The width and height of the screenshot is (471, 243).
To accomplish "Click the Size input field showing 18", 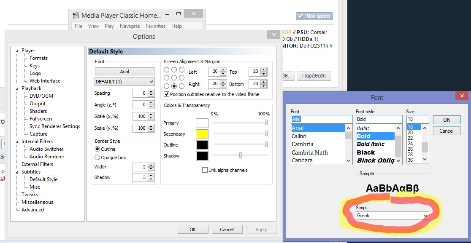I will click(x=418, y=119).
